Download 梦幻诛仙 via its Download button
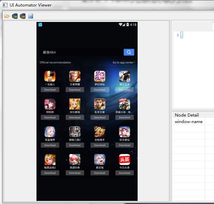The height and width of the screenshot is (204, 214). click(x=100, y=90)
